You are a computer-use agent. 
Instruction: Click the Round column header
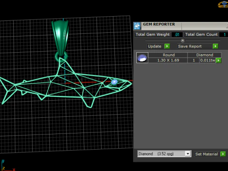(x=169, y=55)
